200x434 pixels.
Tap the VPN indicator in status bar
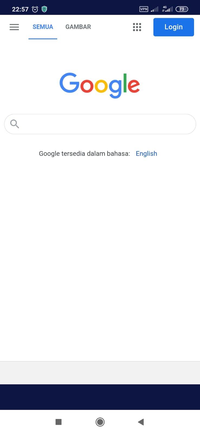tap(144, 9)
